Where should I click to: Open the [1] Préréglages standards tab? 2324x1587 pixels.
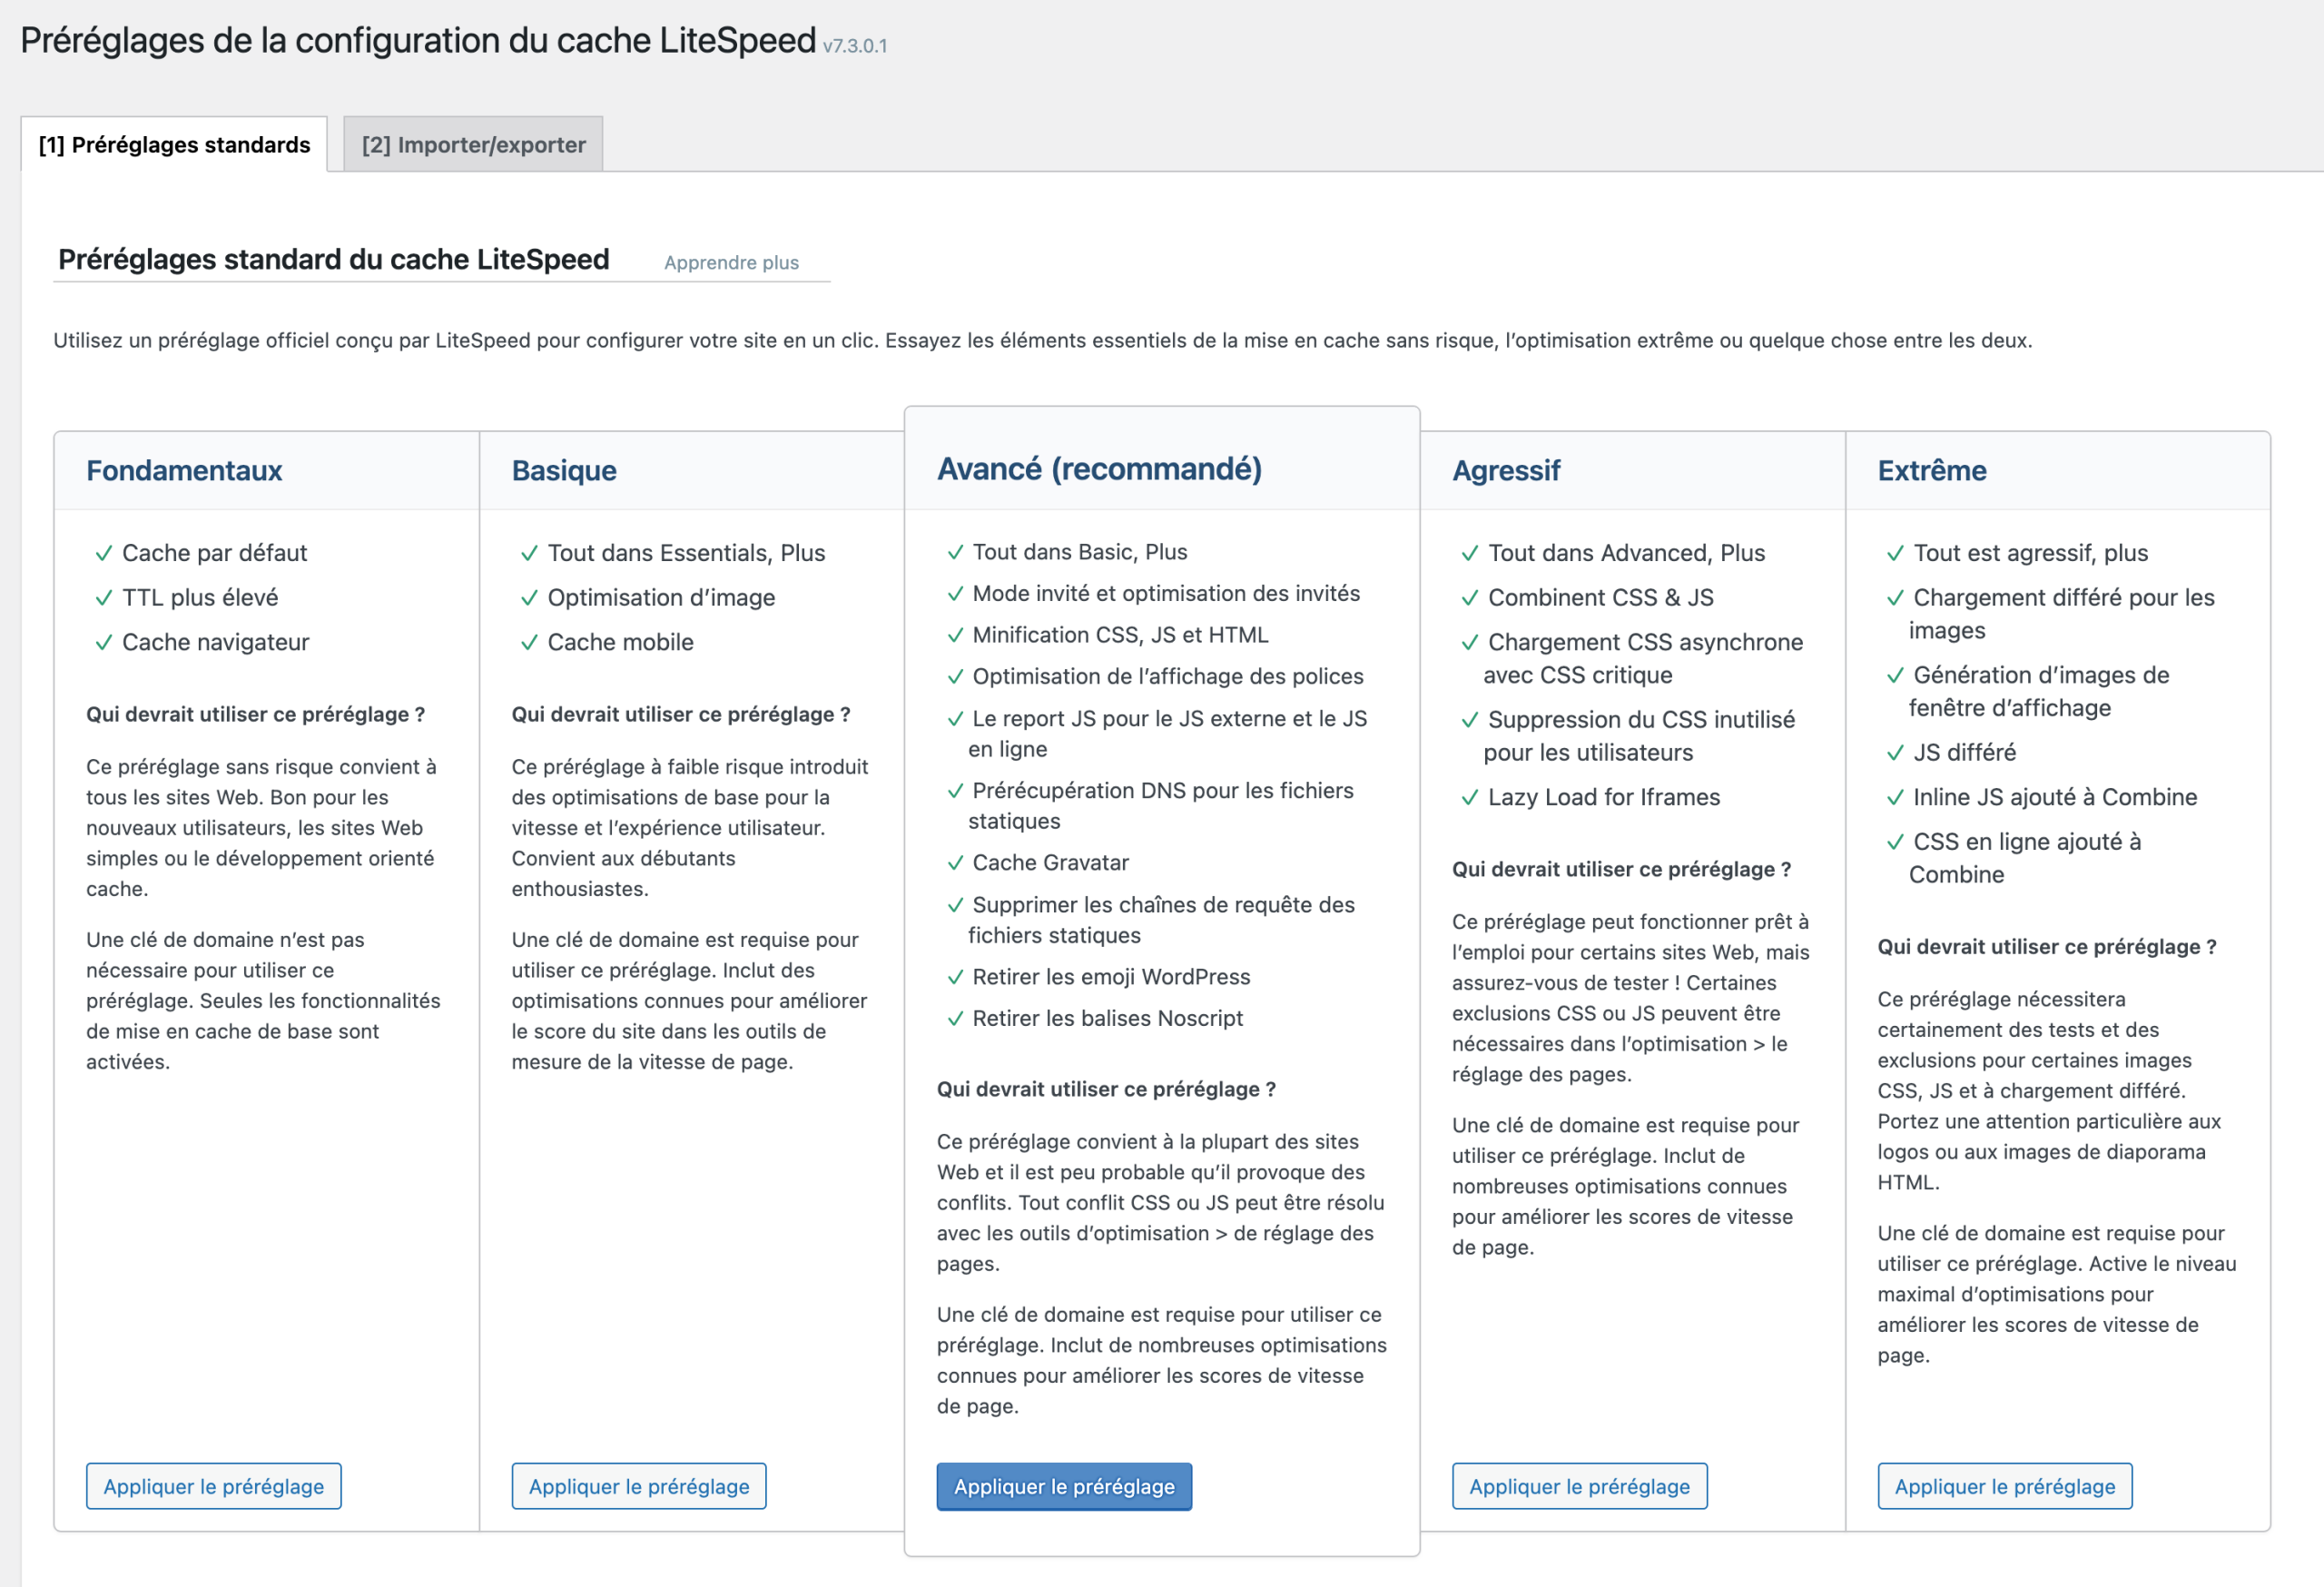pyautogui.click(x=174, y=144)
